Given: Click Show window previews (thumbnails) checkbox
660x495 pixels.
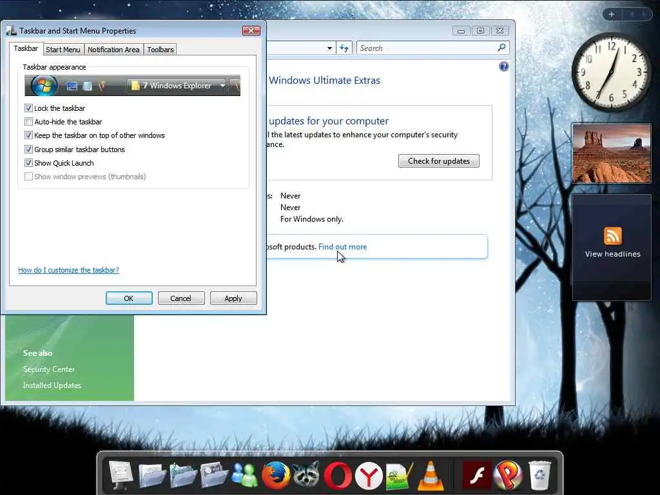Looking at the screenshot, I should coord(28,177).
